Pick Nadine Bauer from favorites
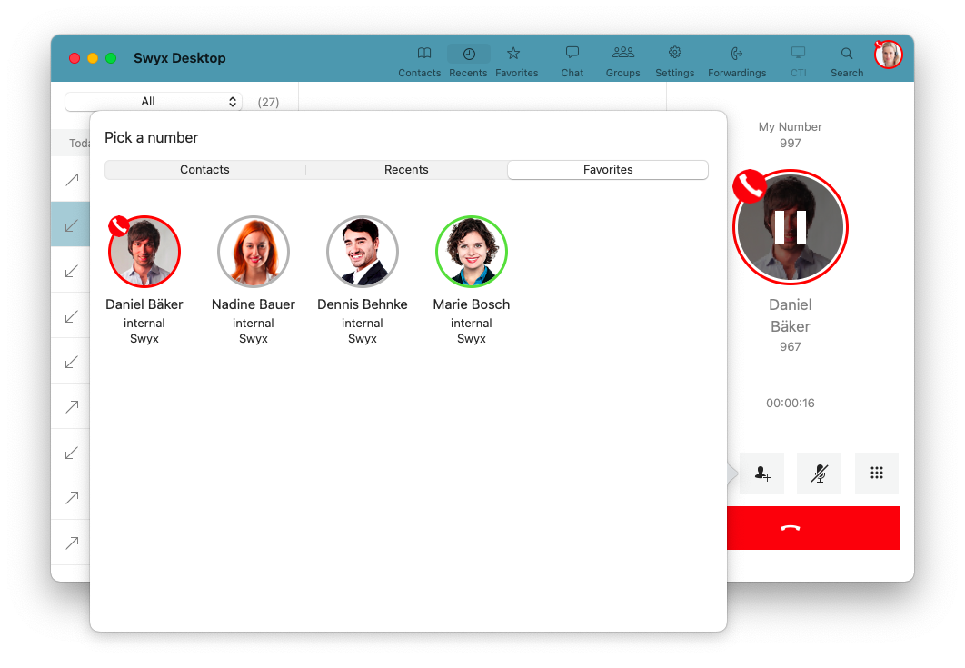This screenshot has height=668, width=965. (x=253, y=252)
